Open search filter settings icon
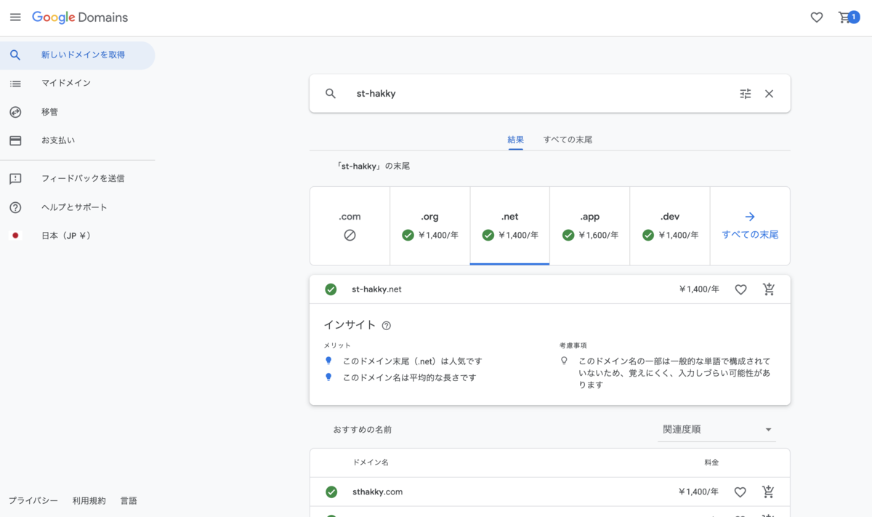Image resolution: width=872 pixels, height=517 pixels. 746,94
